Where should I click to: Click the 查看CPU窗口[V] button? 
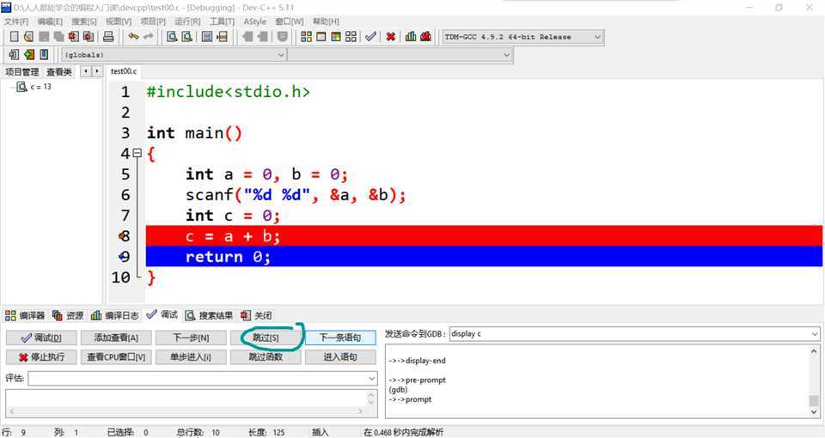(116, 357)
